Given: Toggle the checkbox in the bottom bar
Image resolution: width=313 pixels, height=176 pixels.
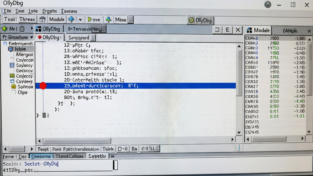Looking at the screenshot, I should [x=120, y=149].
